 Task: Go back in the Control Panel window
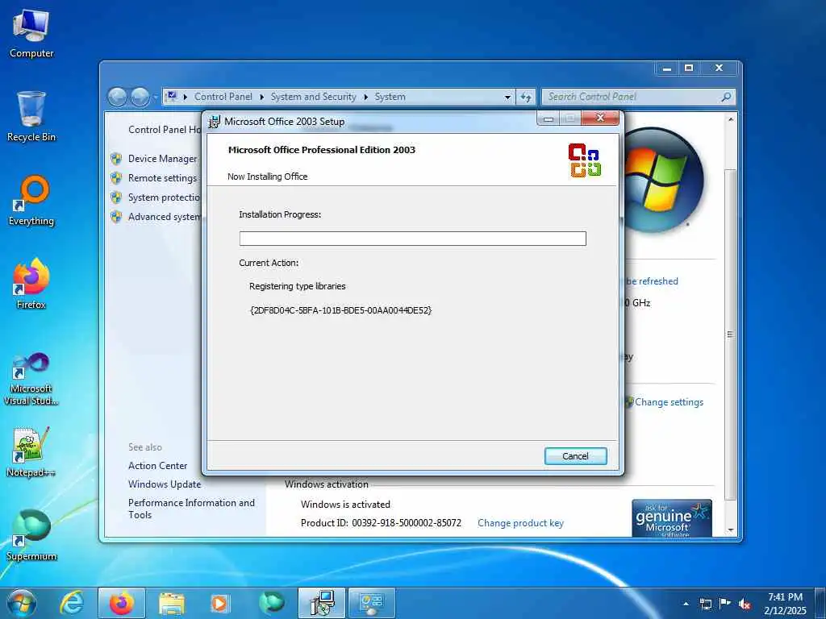tap(117, 97)
